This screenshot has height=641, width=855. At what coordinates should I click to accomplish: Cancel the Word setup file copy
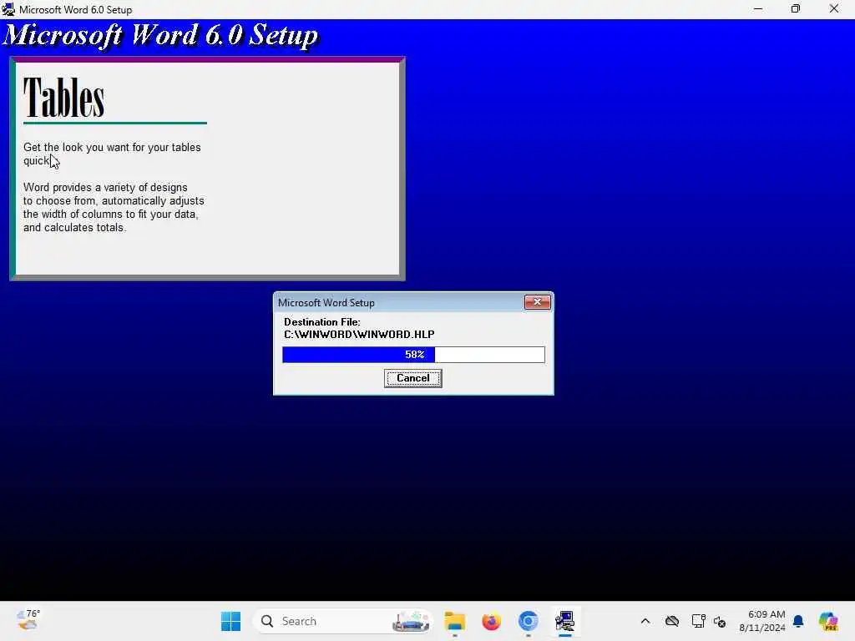click(412, 378)
